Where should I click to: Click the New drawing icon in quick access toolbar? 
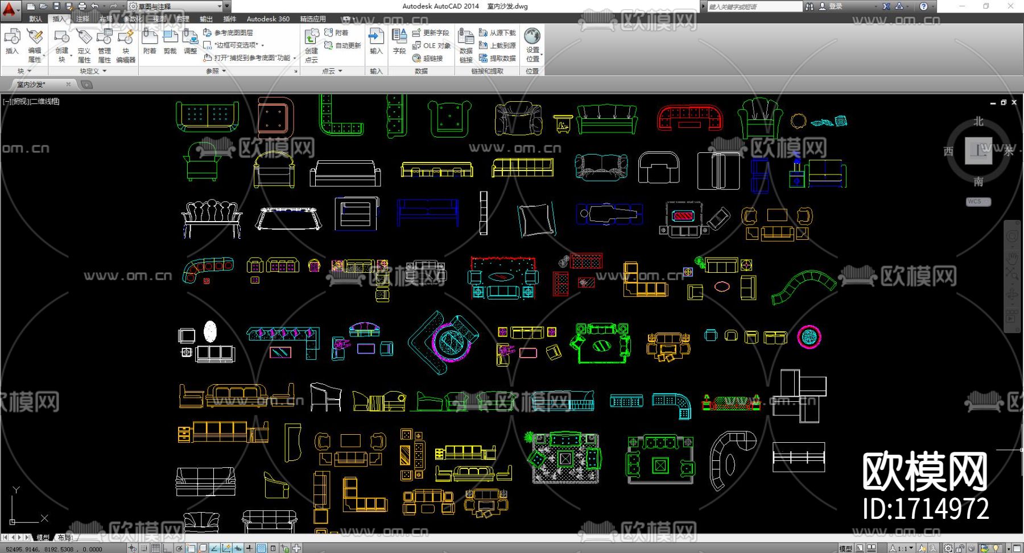click(31, 6)
